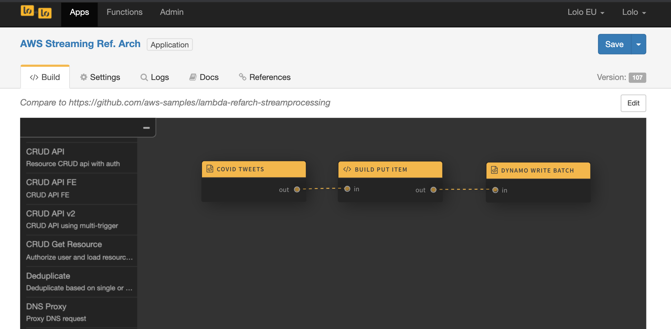Open the Admin menu
This screenshot has width=671, height=329.
(172, 12)
